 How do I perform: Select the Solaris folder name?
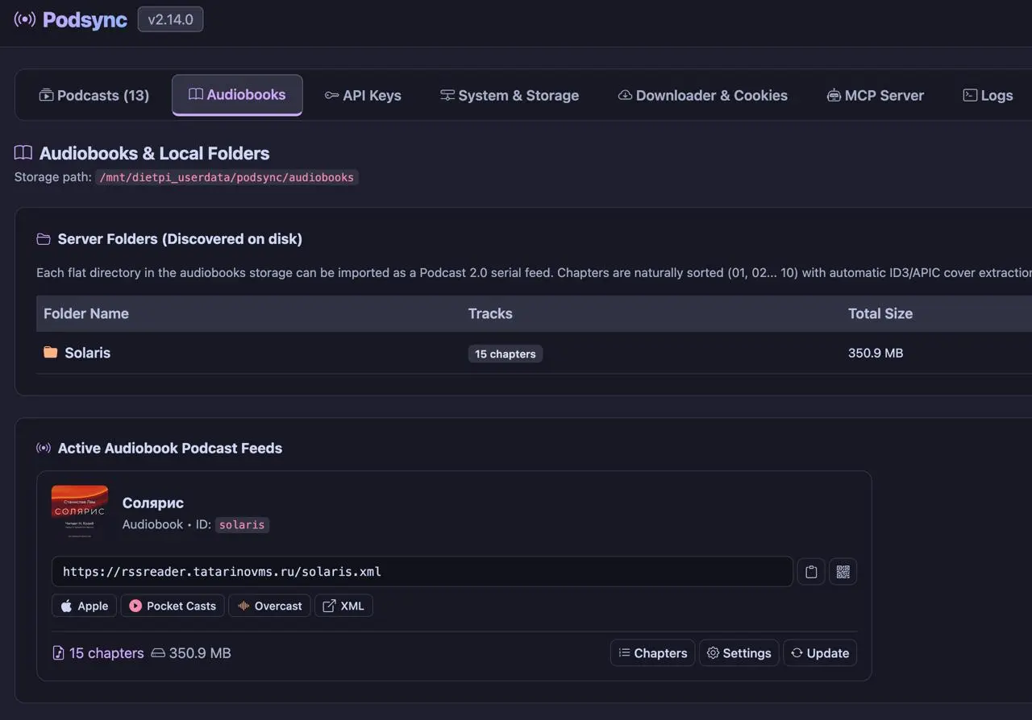point(87,353)
